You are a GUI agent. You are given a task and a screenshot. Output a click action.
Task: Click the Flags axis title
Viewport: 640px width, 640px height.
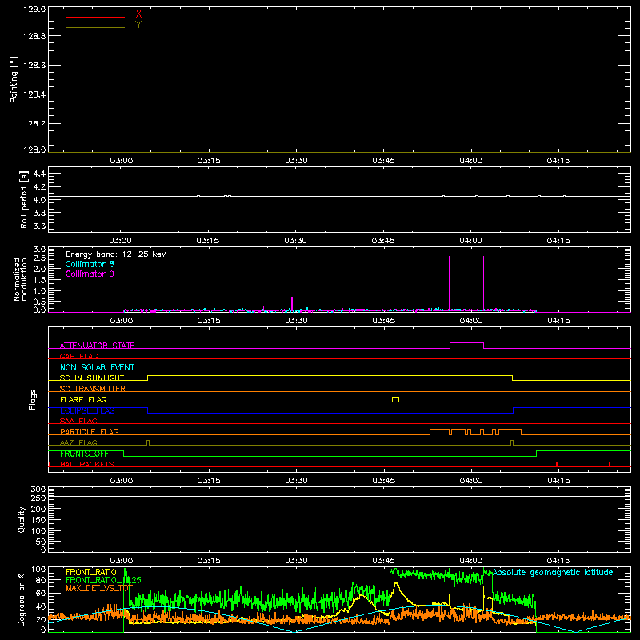point(33,399)
